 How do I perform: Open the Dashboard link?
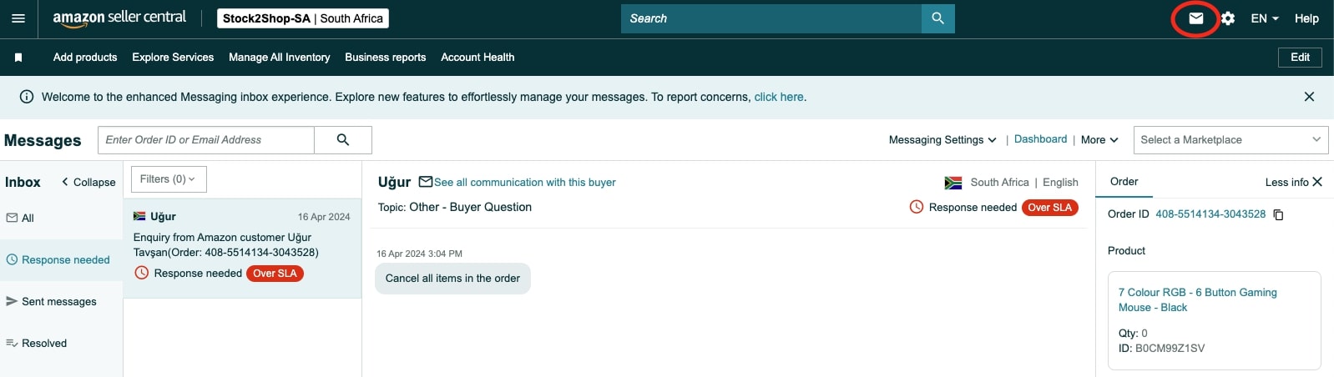point(1040,139)
